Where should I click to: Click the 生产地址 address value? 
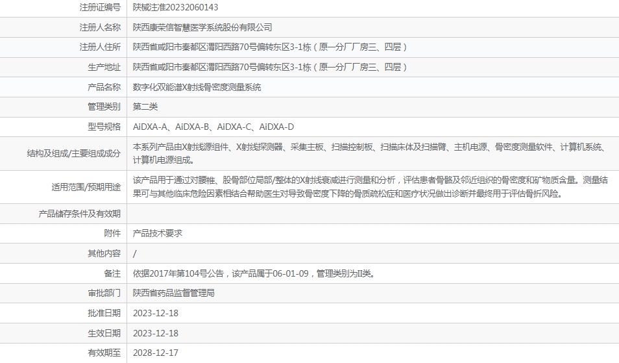pos(270,67)
